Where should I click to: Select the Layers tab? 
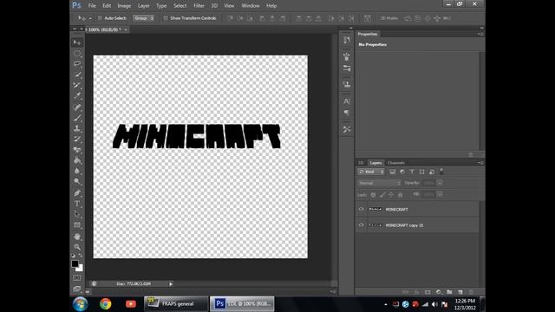[x=375, y=163]
